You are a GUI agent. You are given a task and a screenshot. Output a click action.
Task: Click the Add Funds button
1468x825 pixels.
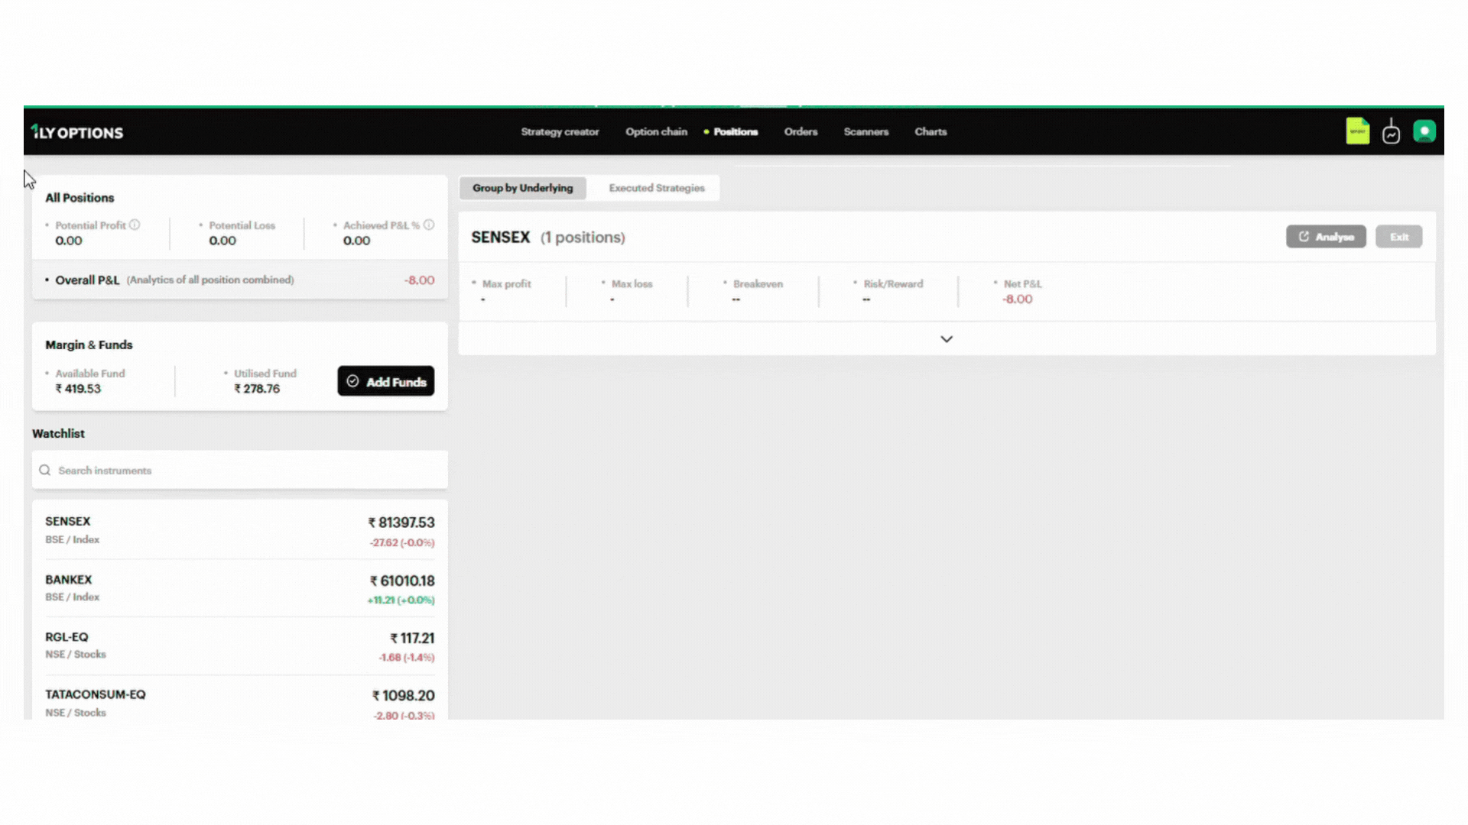pos(385,381)
